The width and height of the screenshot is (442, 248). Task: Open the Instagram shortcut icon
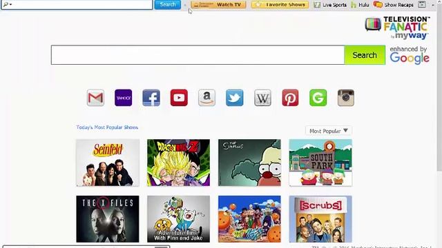[346, 98]
